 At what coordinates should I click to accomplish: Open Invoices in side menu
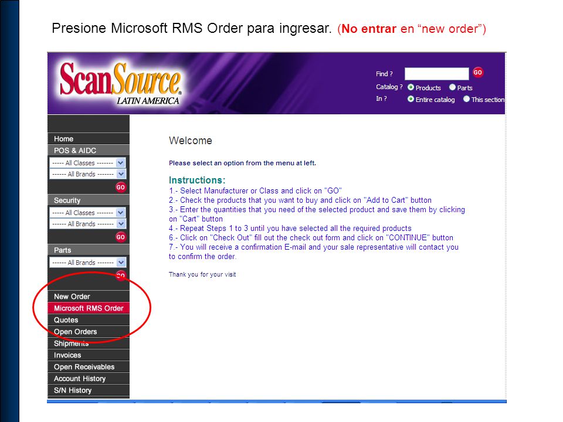89,355
